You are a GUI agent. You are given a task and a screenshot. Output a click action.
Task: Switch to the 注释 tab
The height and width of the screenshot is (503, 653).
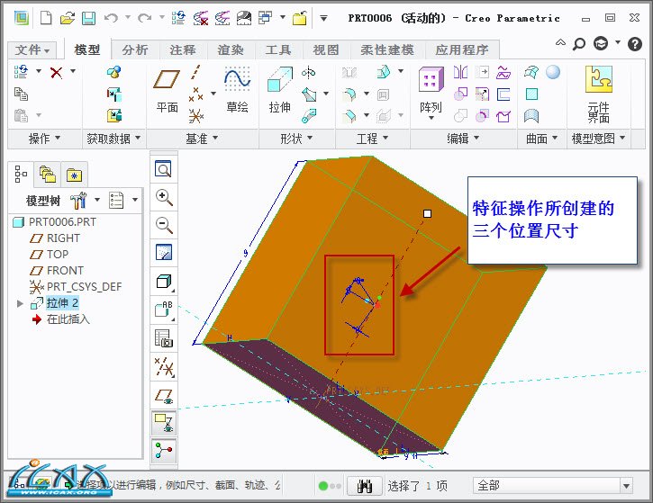point(183,50)
